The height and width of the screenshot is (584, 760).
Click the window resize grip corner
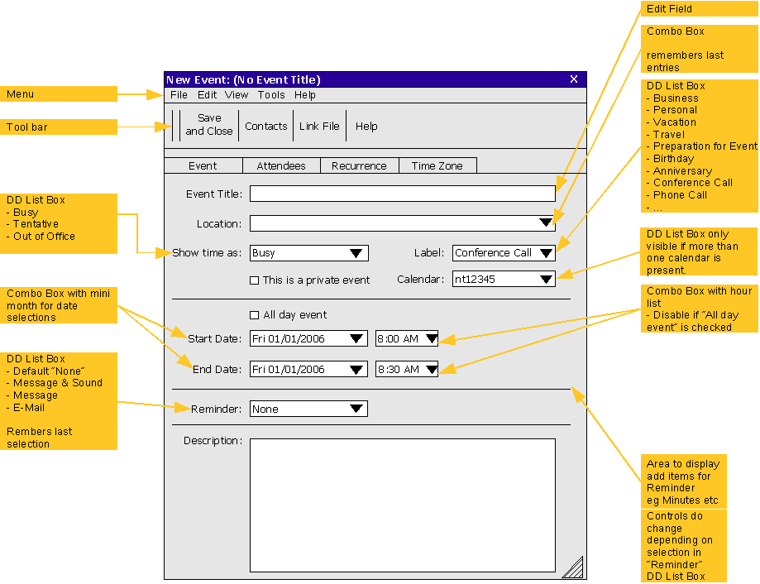coord(572,567)
